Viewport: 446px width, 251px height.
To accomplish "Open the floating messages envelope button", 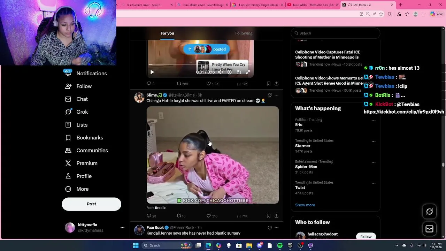I will [x=429, y=229].
